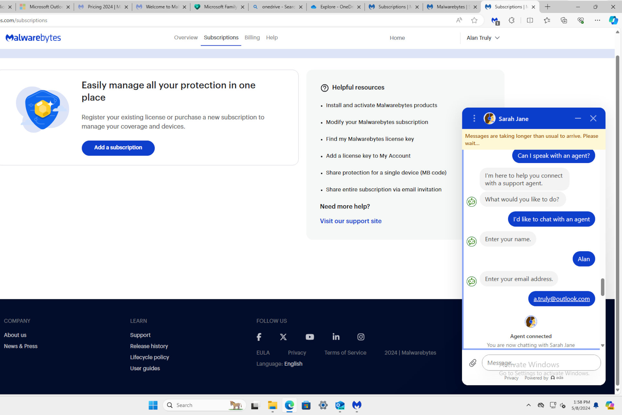Viewport: 622px width, 415px height.
Task: Click the Help menu item in navigation
Action: [272, 38]
